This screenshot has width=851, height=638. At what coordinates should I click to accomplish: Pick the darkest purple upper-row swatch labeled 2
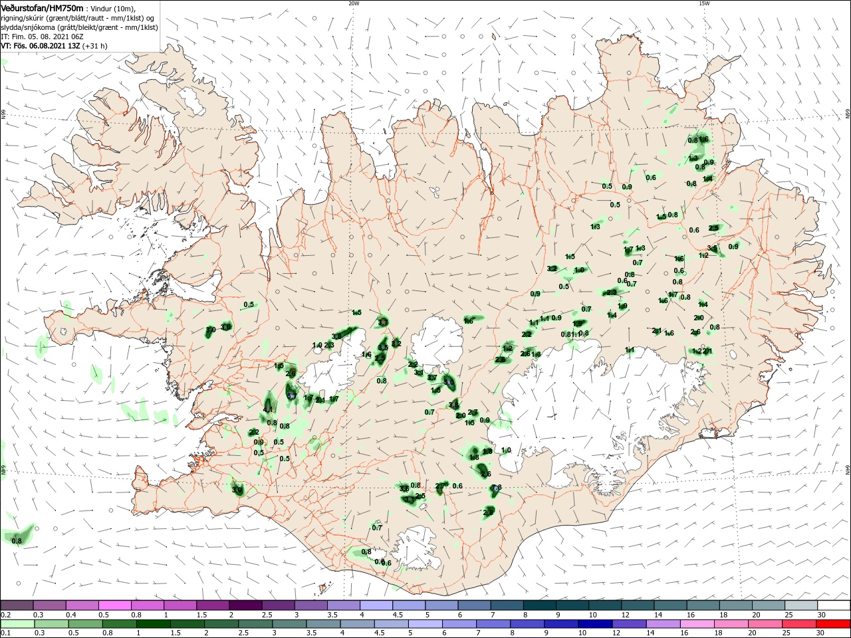click(x=245, y=605)
